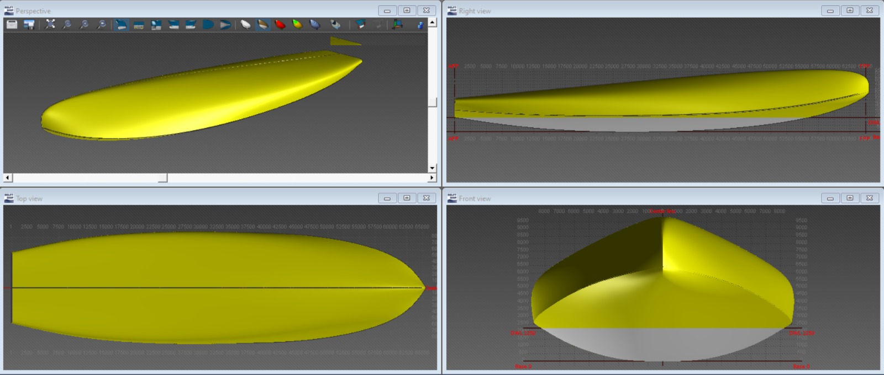
Task: Toggle the 3D axes display icon
Action: 397,24
